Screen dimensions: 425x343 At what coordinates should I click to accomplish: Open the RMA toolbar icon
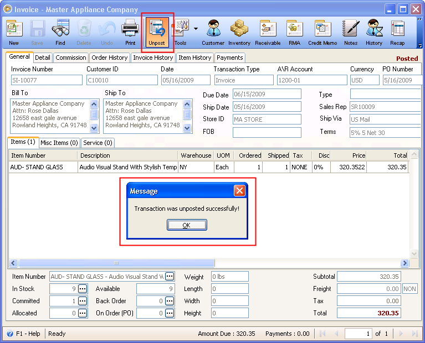tap(295, 32)
